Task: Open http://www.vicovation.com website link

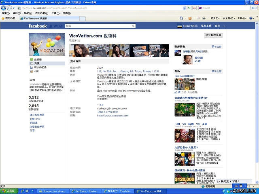Action: [113, 116]
